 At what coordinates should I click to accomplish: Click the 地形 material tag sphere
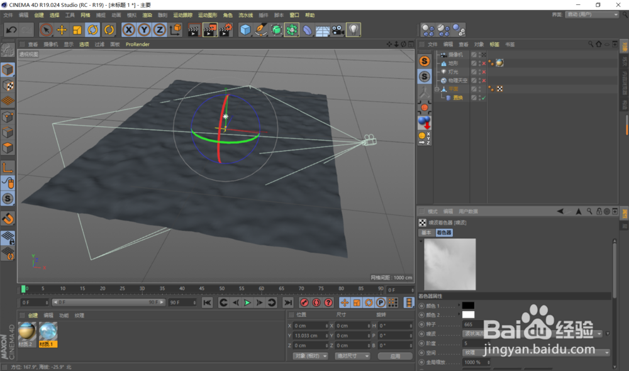[x=499, y=63]
